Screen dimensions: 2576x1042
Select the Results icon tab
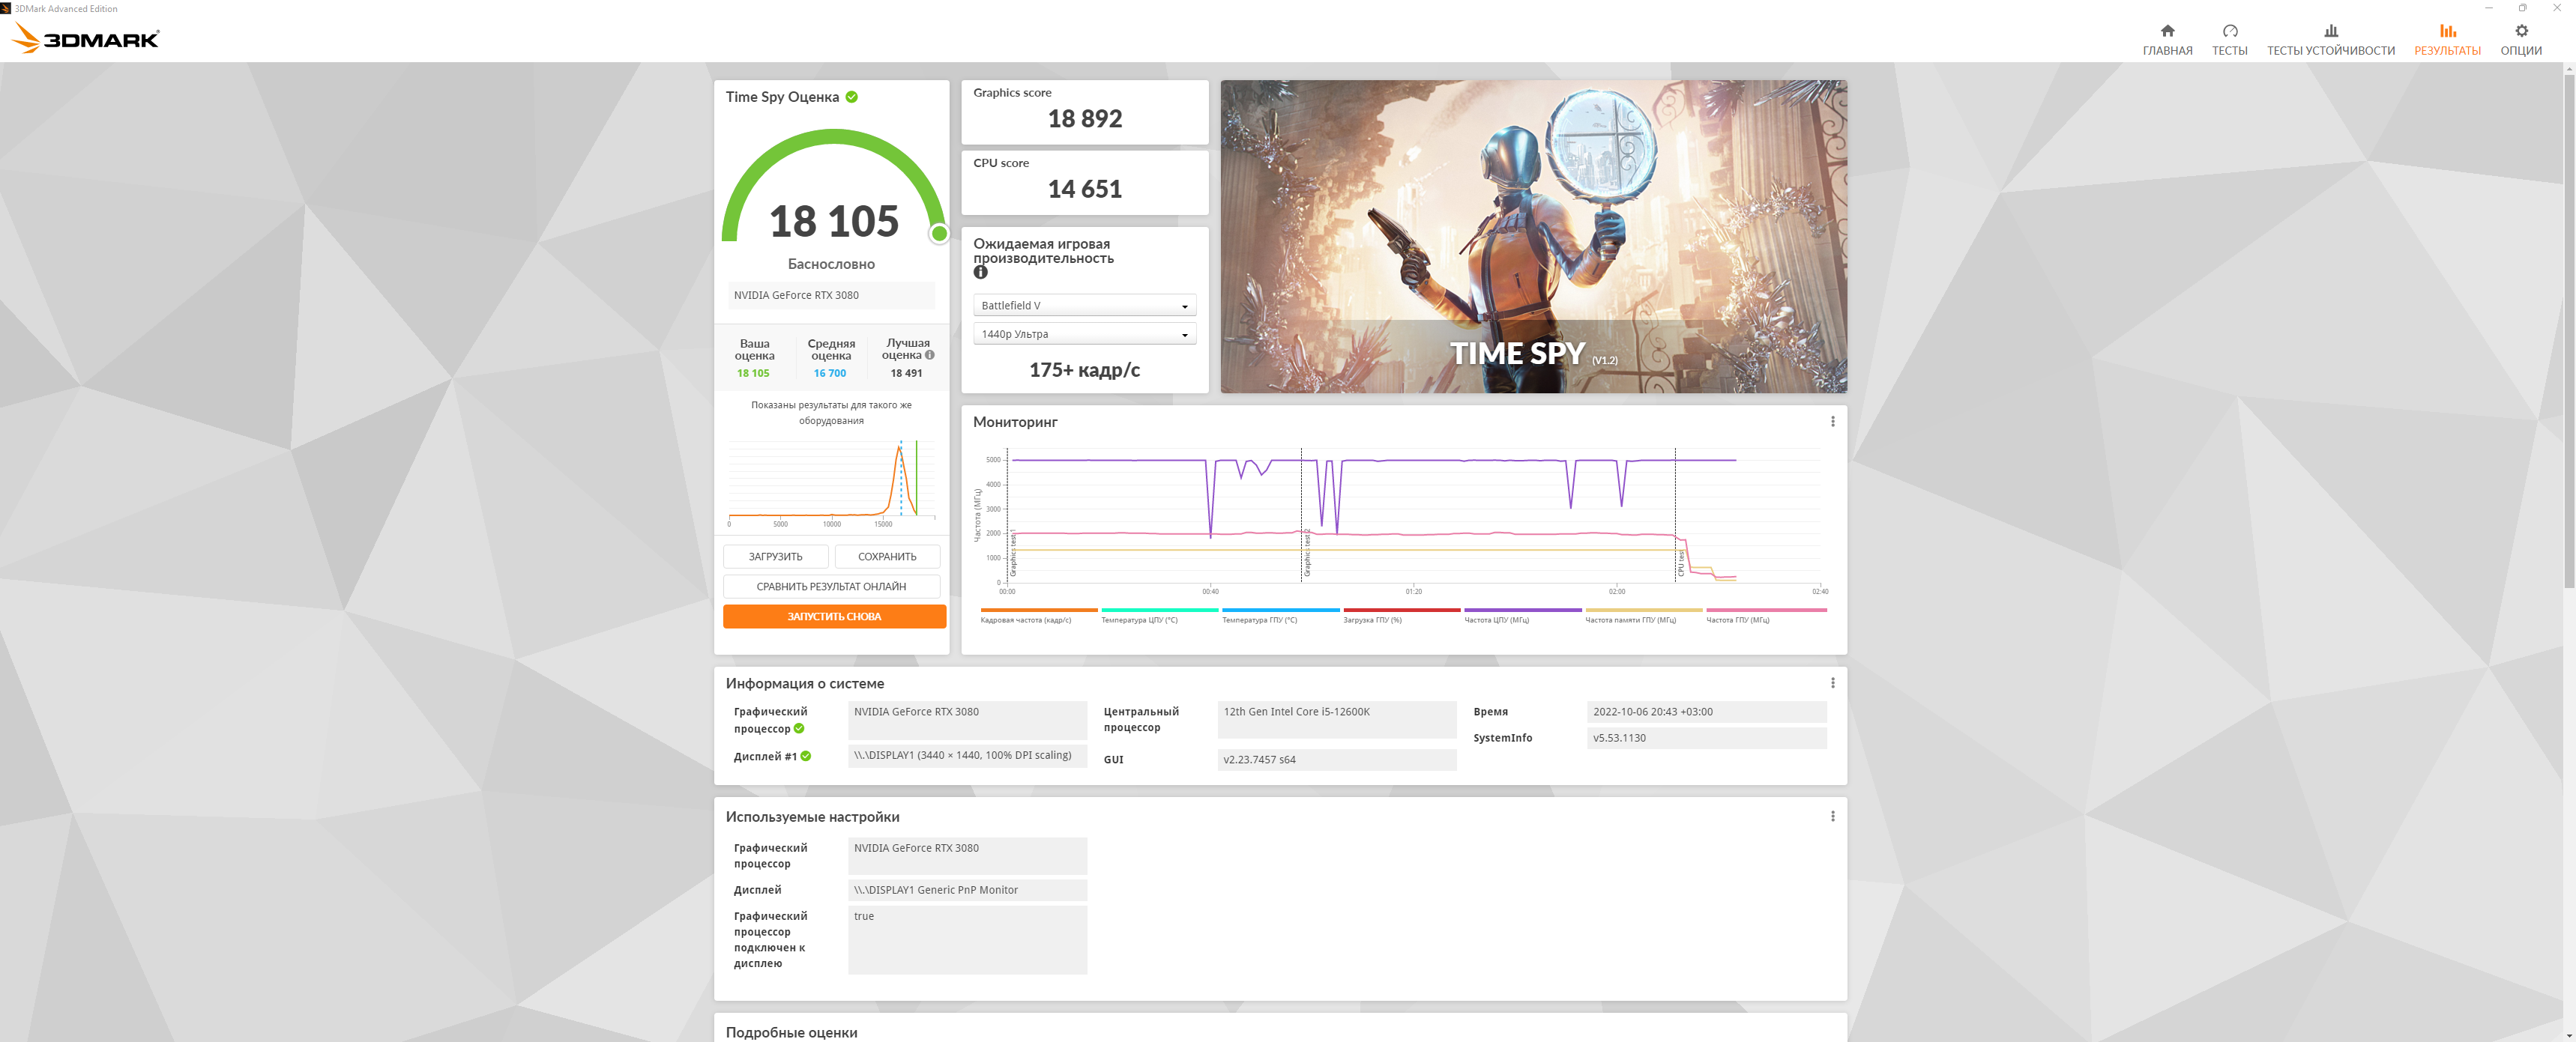coord(2447,31)
